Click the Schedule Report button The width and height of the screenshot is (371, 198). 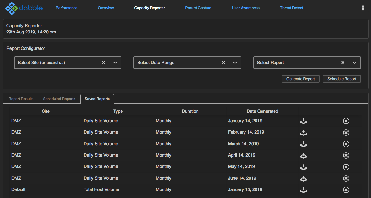pyautogui.click(x=342, y=79)
